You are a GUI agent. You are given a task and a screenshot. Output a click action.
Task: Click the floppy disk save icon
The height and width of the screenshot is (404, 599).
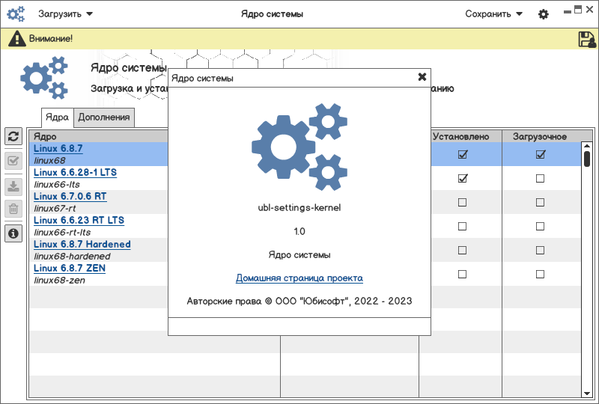pos(586,40)
